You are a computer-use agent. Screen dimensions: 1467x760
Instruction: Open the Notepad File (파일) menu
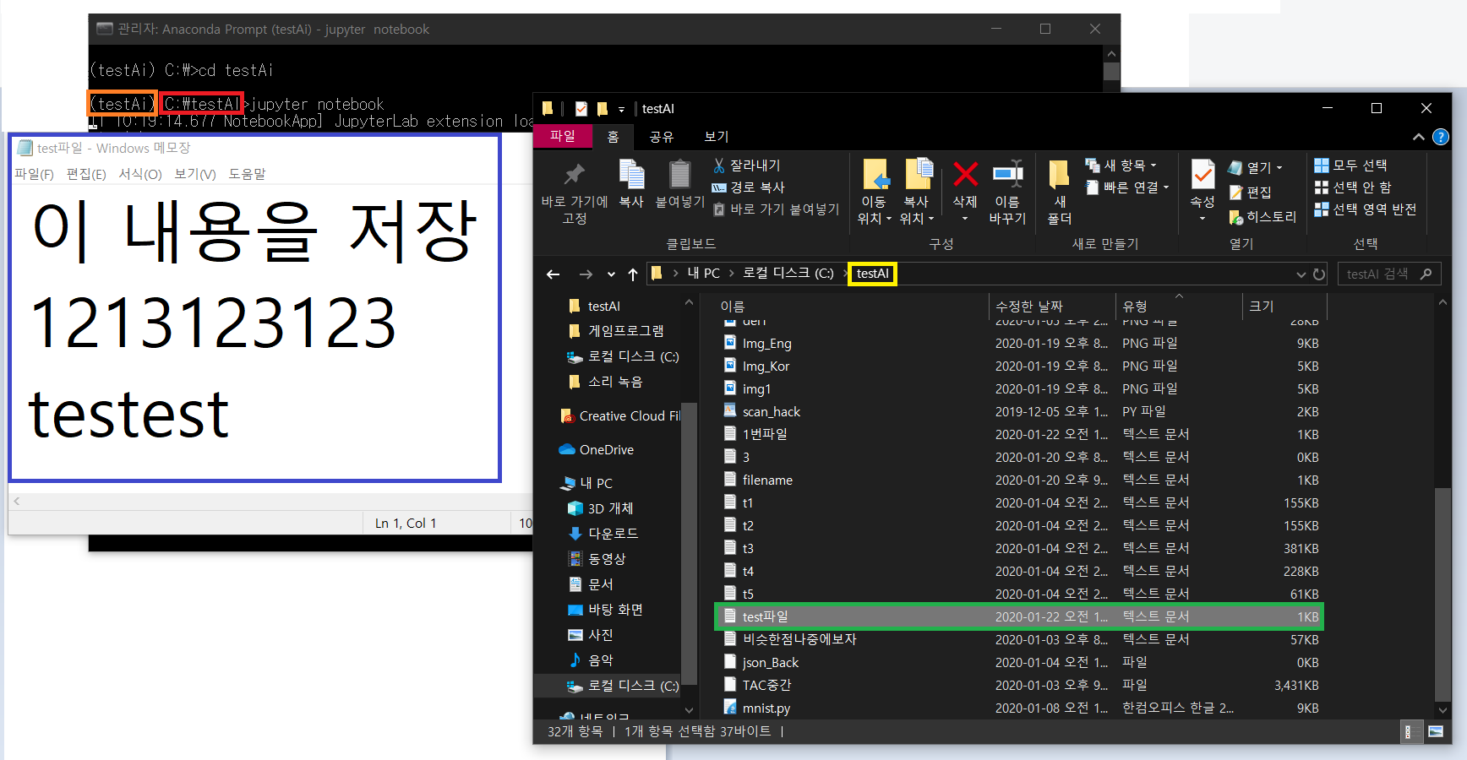click(x=34, y=174)
